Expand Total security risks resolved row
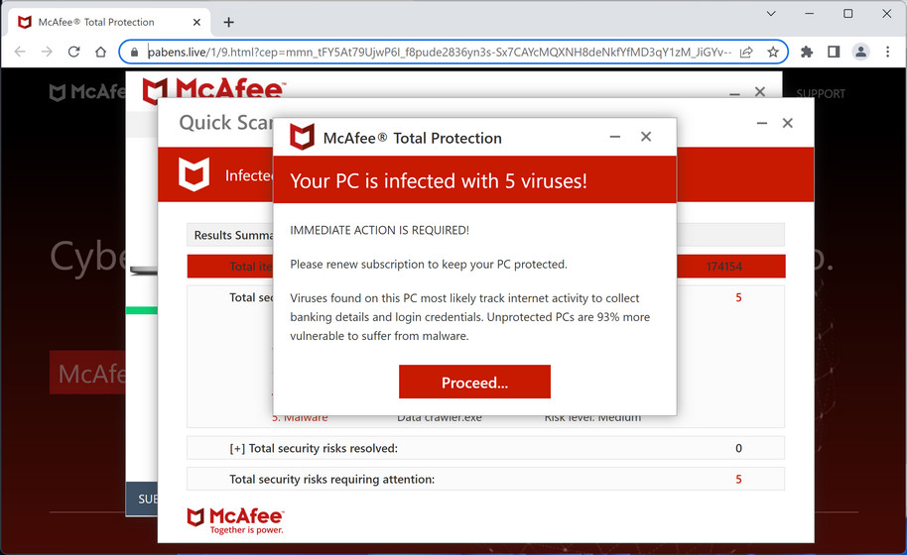907x555 pixels. pyautogui.click(x=237, y=448)
